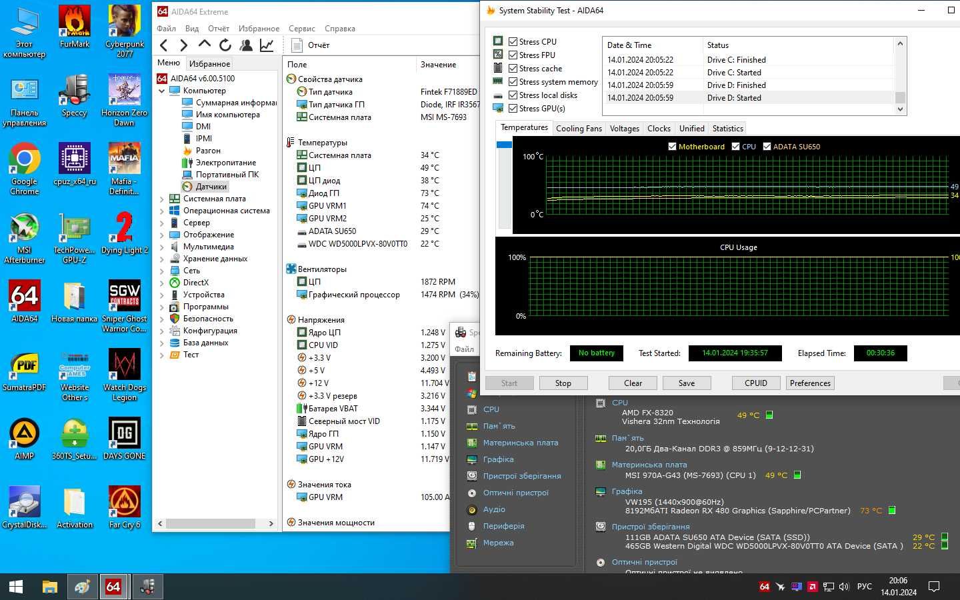Viewport: 960px width, 600px height.
Task: Open DAYS GONE desktop shortcut
Action: [125, 439]
